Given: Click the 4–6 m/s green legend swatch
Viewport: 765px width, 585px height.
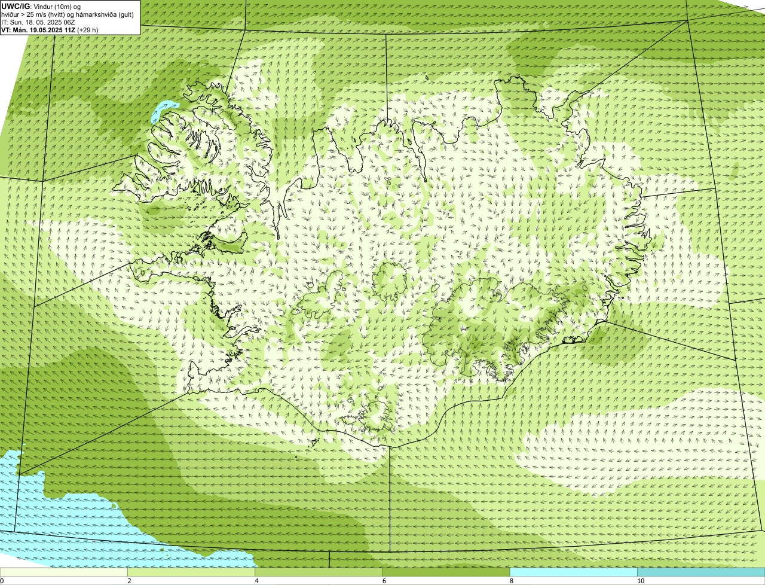Looking at the screenshot, I should [x=319, y=572].
